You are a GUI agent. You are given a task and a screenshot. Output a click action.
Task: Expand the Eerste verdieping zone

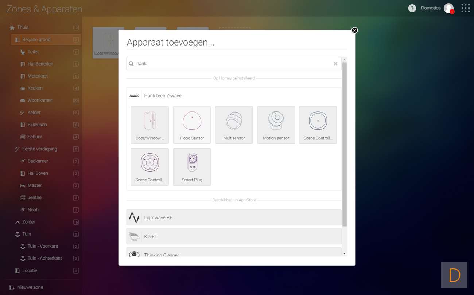[x=39, y=149]
